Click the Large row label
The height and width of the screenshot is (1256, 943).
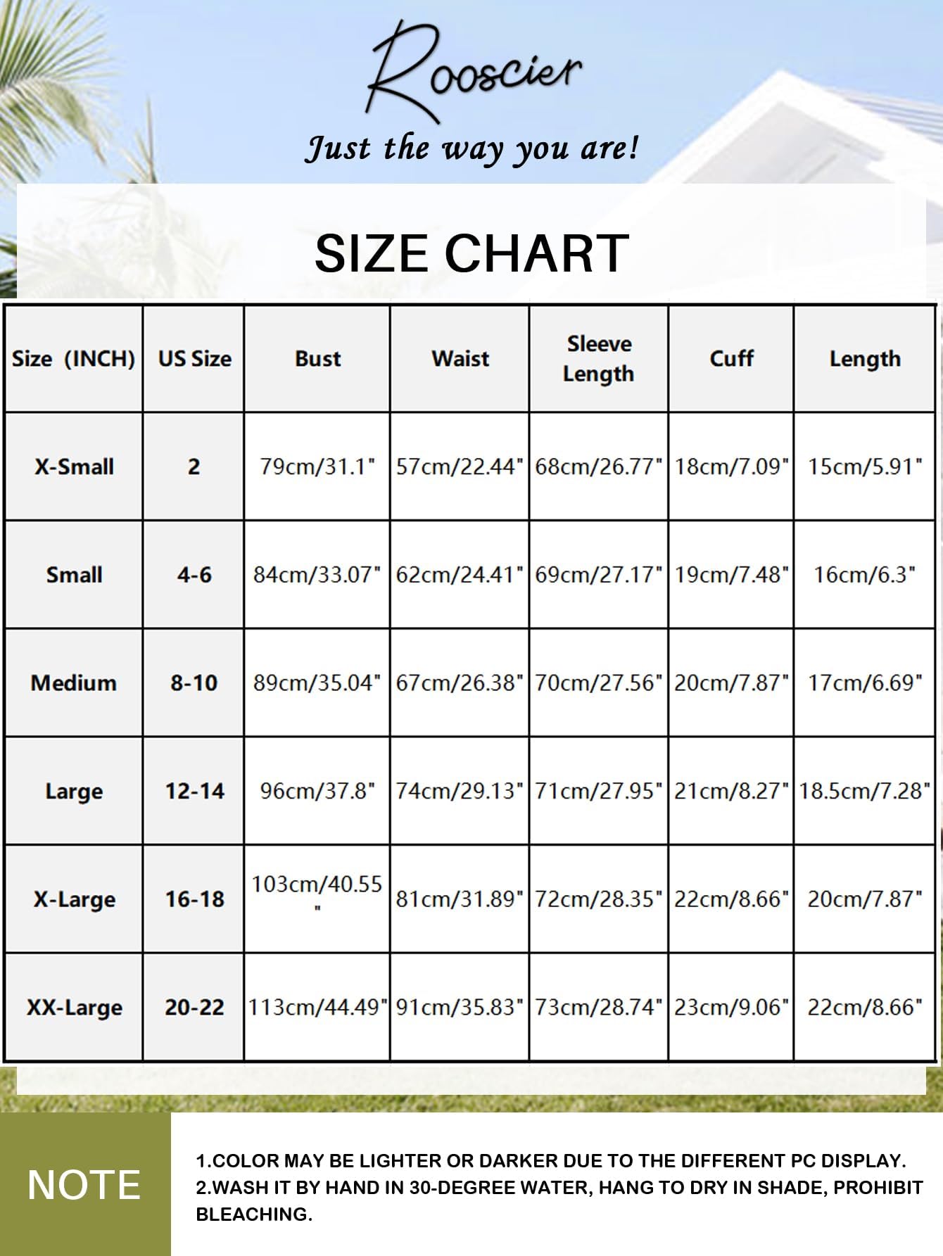click(74, 791)
